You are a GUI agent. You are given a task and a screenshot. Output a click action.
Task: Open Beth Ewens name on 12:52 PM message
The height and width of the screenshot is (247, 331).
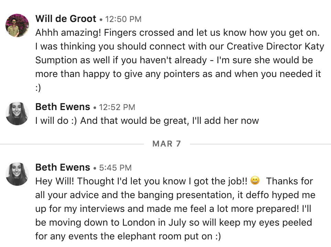click(x=63, y=107)
